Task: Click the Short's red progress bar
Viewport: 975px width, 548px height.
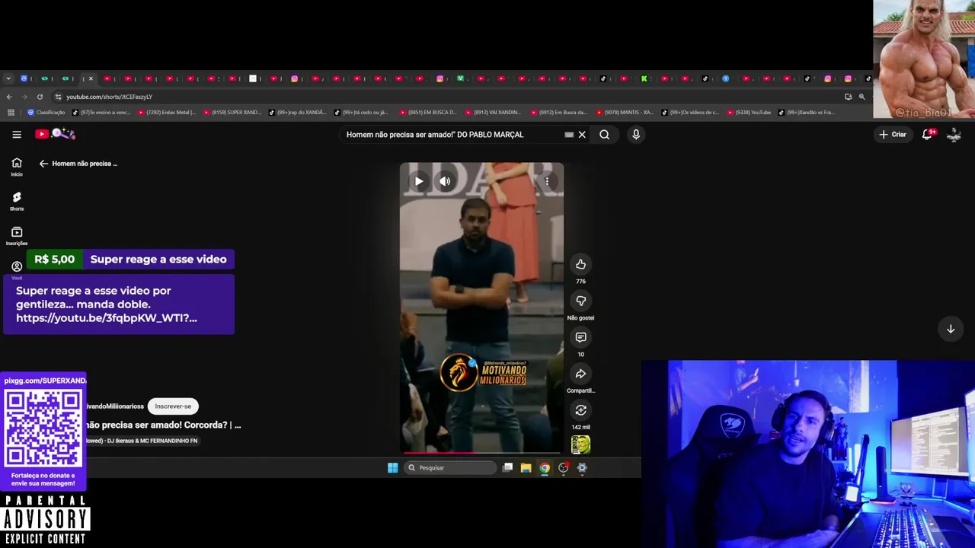Action: (482, 453)
